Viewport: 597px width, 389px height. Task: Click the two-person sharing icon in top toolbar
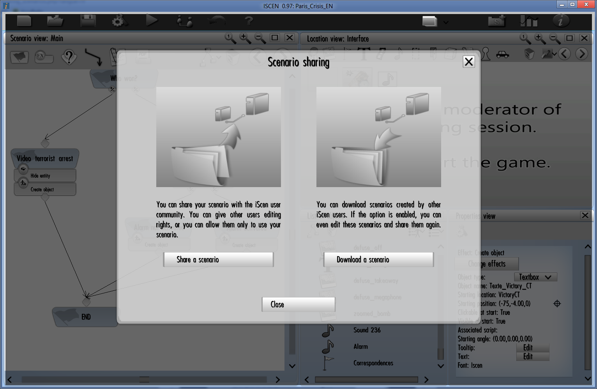[x=184, y=21]
